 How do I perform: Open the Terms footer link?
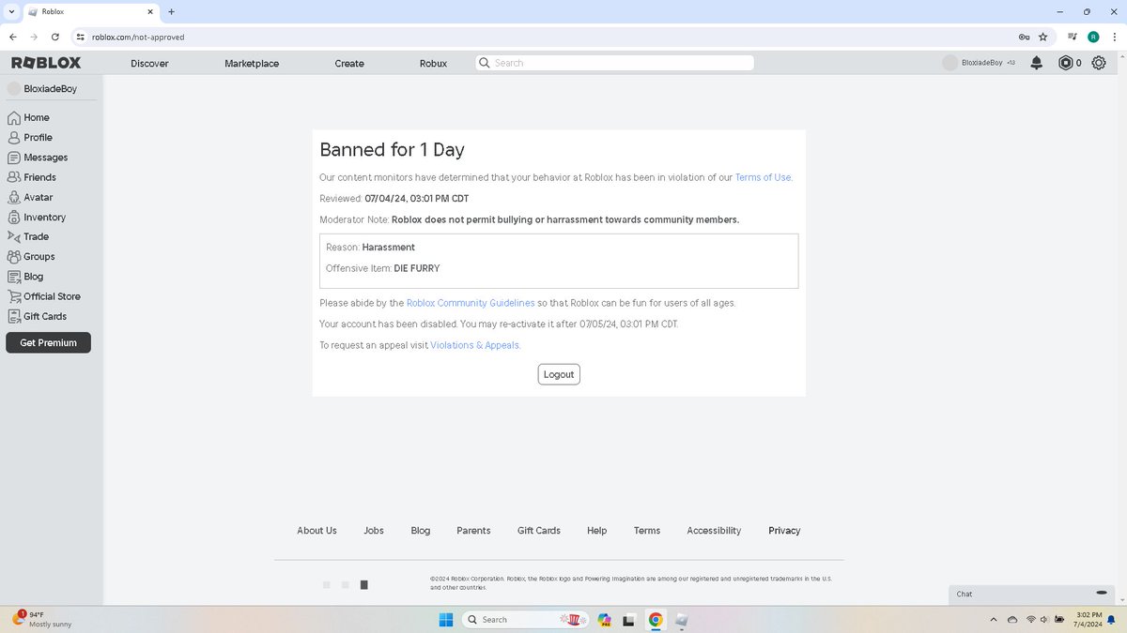pos(647,531)
